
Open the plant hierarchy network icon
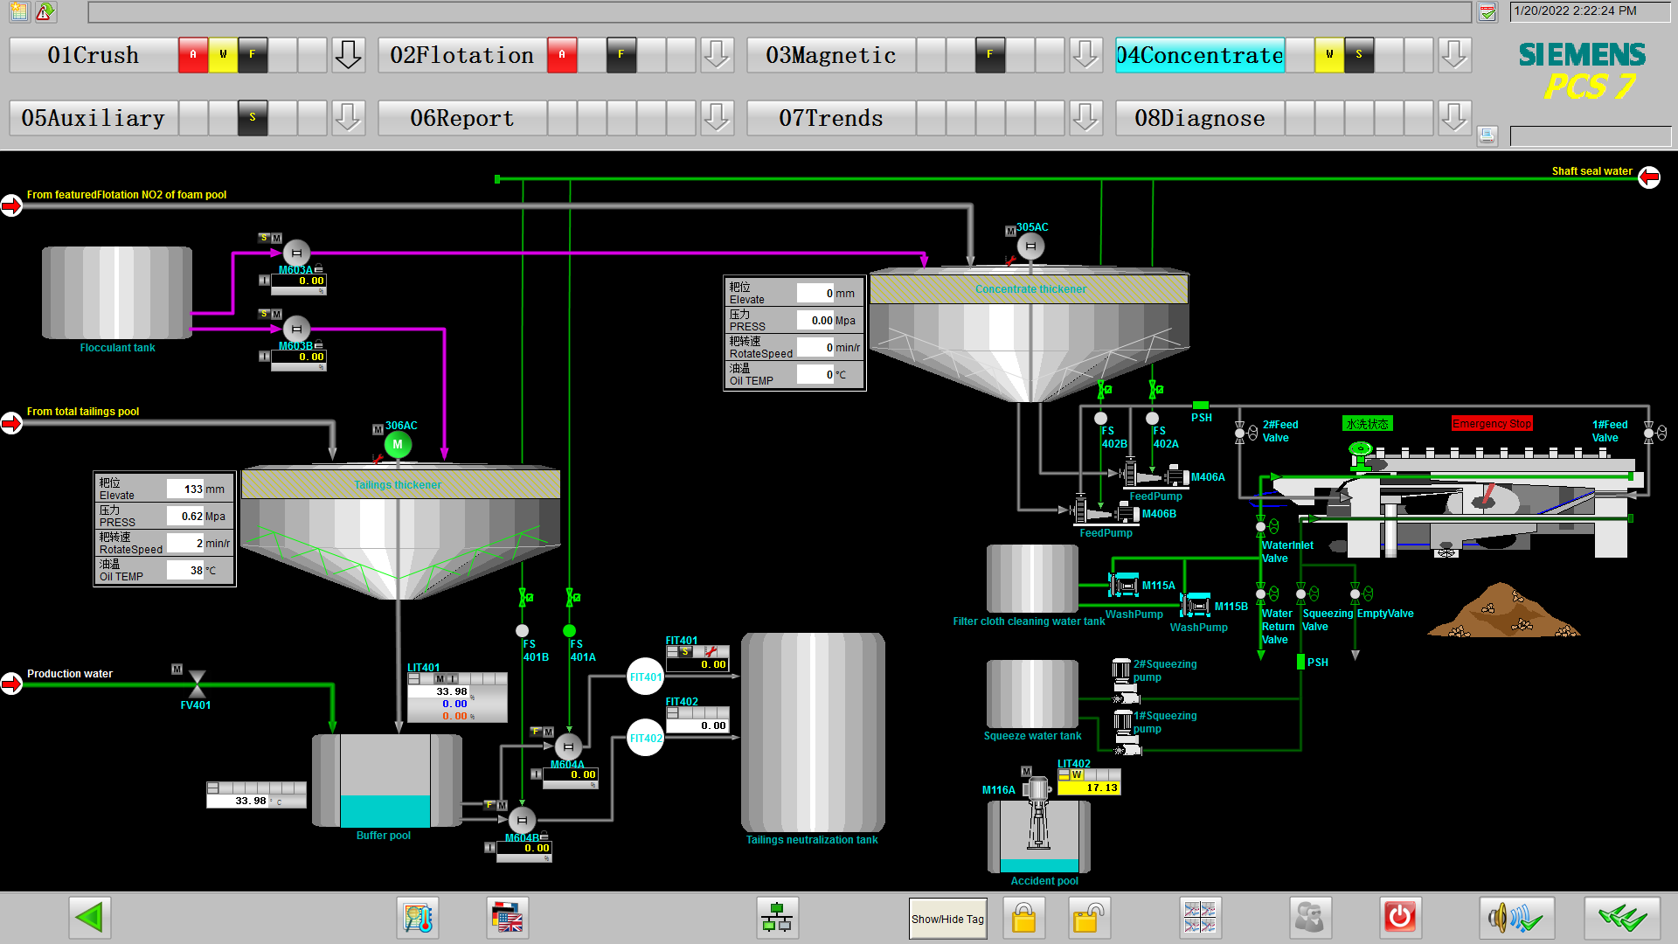tap(776, 918)
